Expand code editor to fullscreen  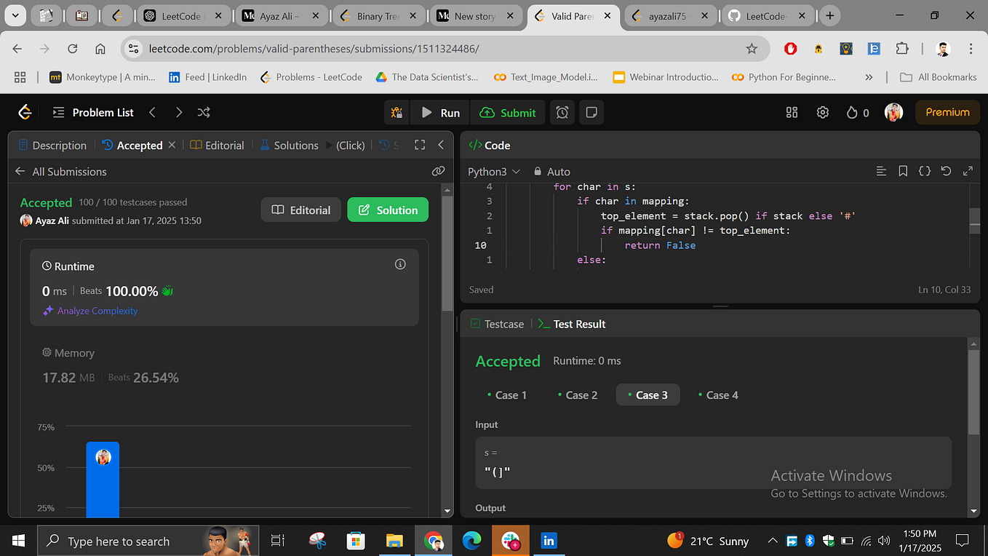coord(968,170)
